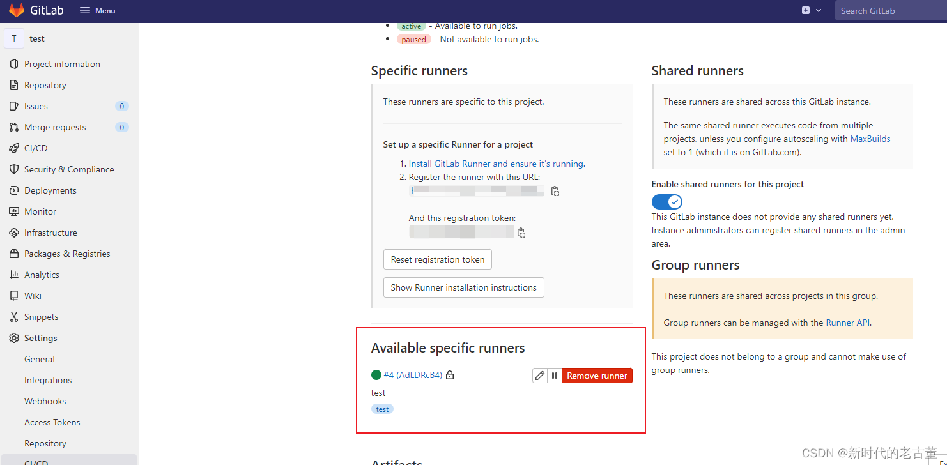947x465 pixels.
Task: Click Reset registration token
Action: point(437,259)
